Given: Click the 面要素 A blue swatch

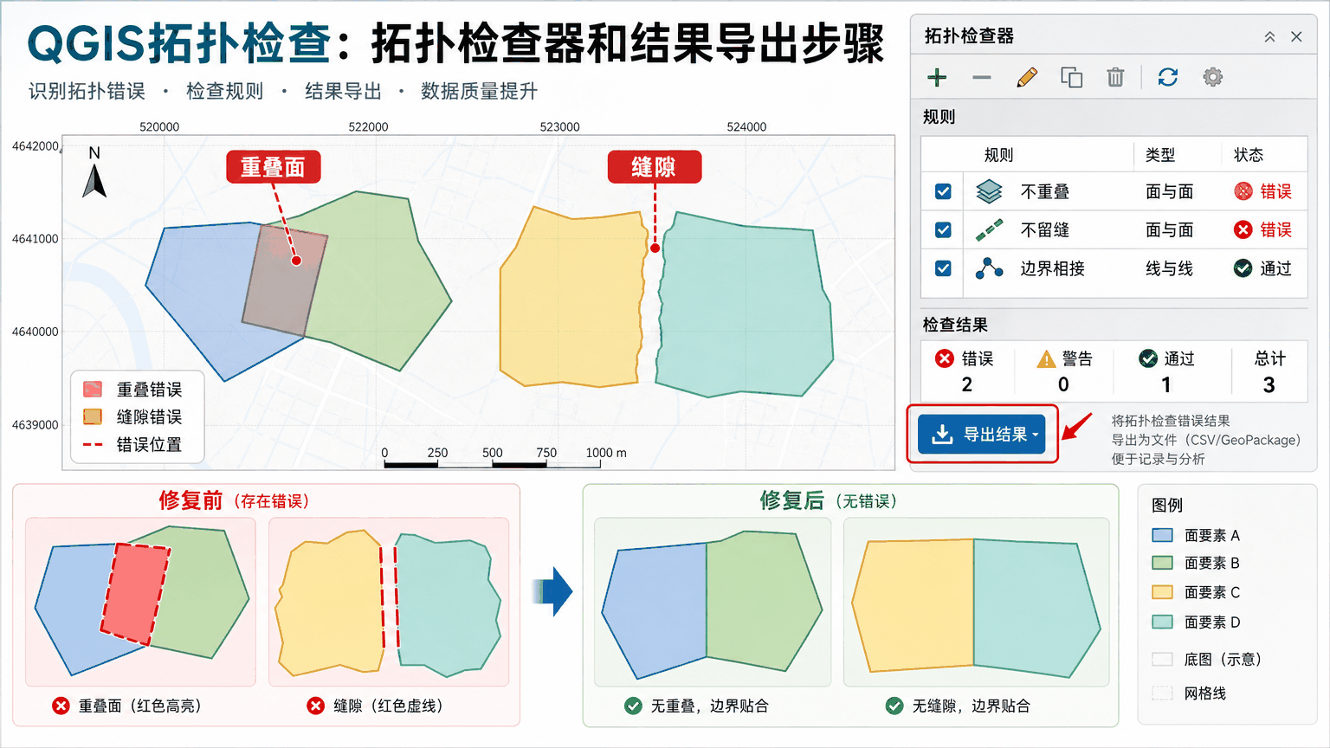Looking at the screenshot, I should click(x=1162, y=535).
